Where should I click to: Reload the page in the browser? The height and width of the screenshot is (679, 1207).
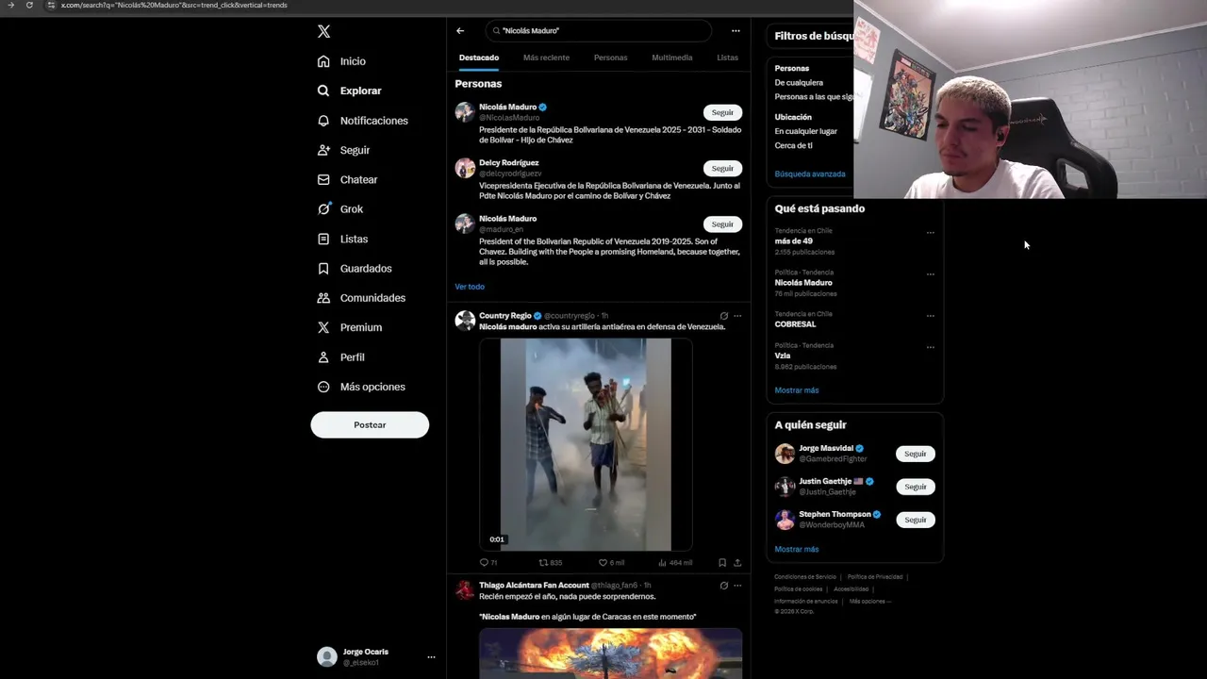[29, 5]
